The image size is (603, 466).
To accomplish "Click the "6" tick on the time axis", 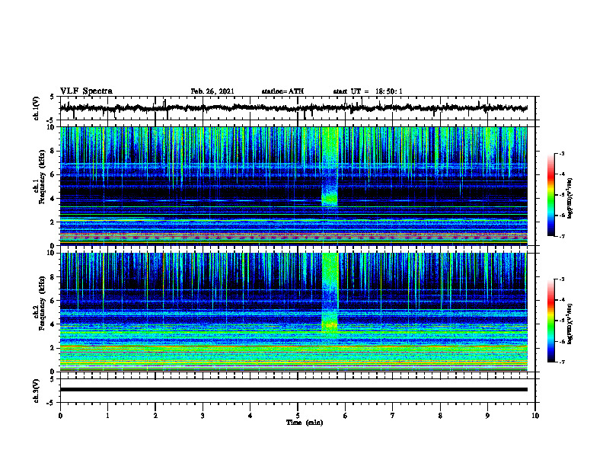I will 346,416.
